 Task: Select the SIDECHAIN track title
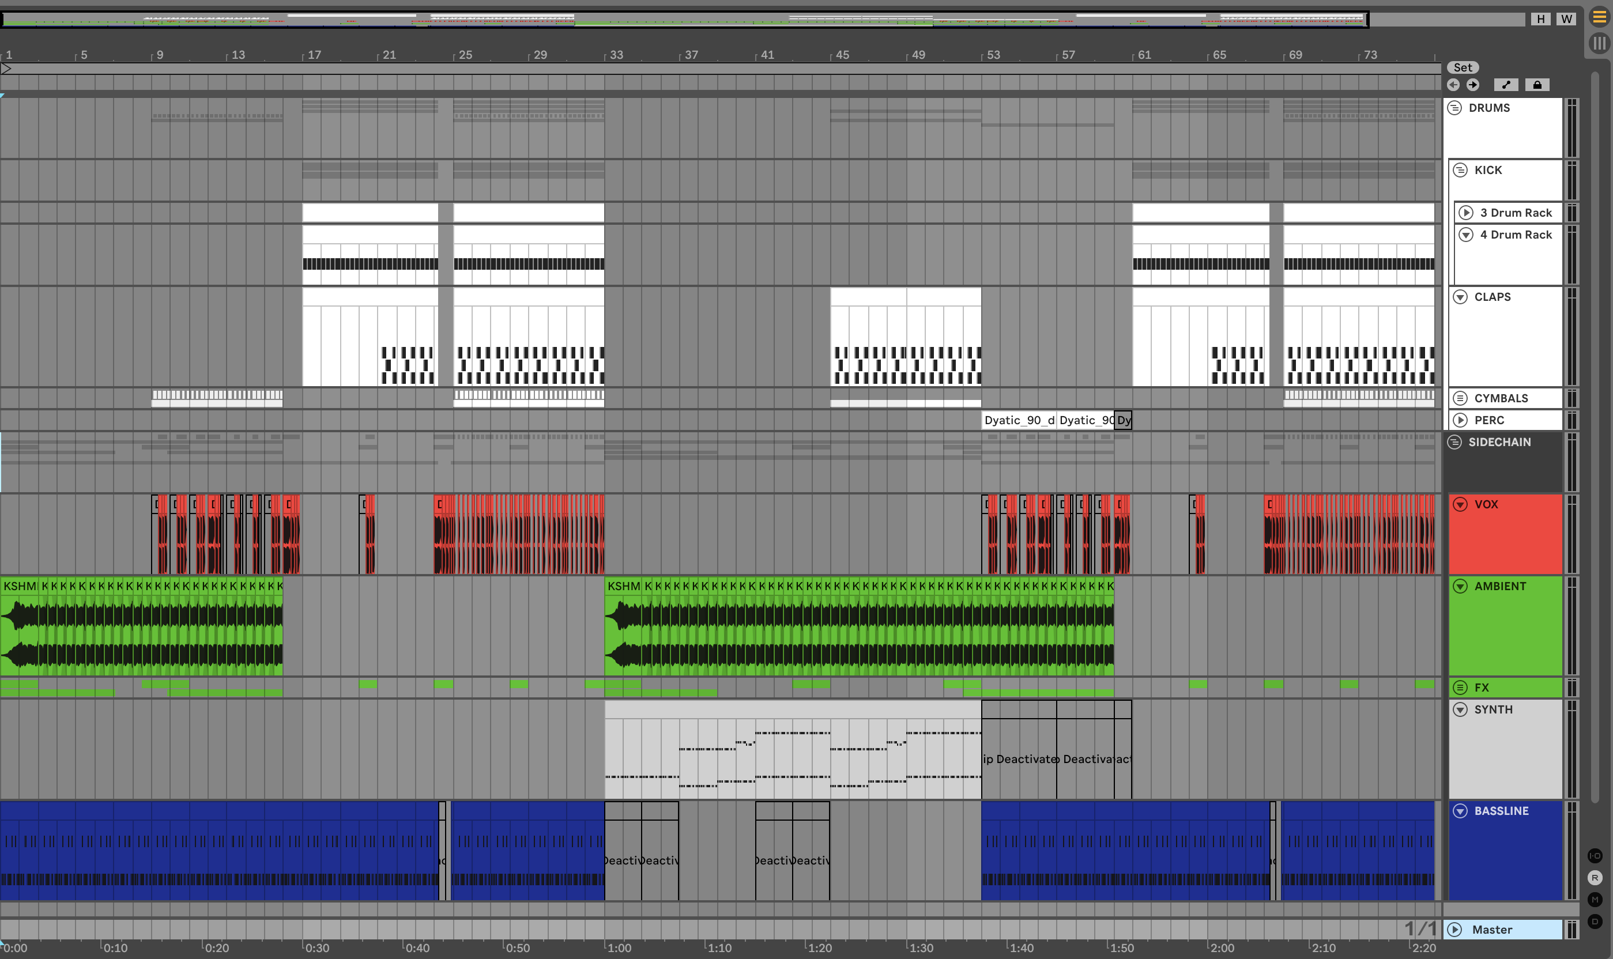click(x=1499, y=442)
